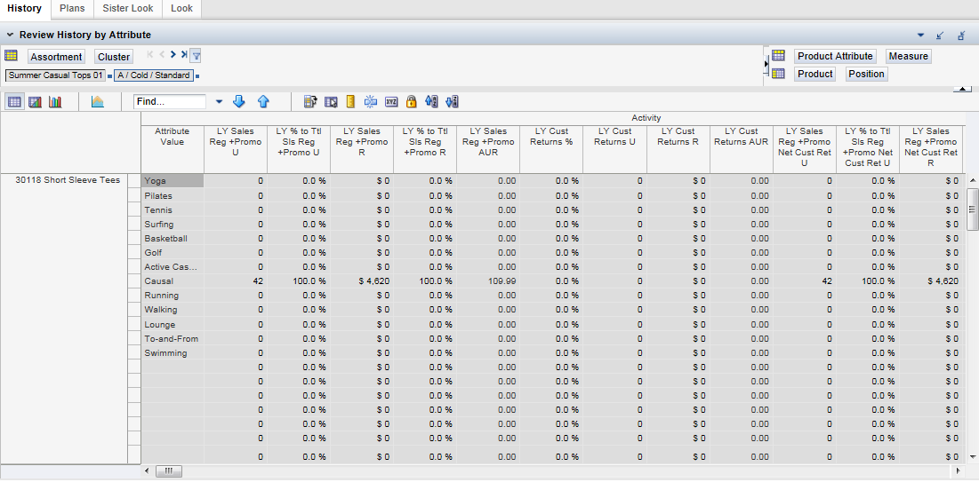979x482 pixels.
Task: Click inside the Find text field
Action: point(169,102)
